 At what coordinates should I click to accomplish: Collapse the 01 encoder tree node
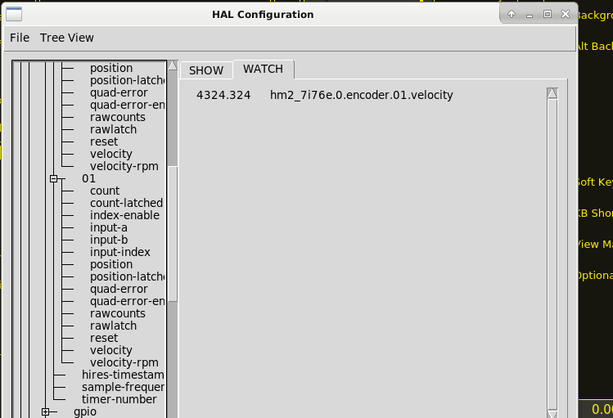click(54, 178)
